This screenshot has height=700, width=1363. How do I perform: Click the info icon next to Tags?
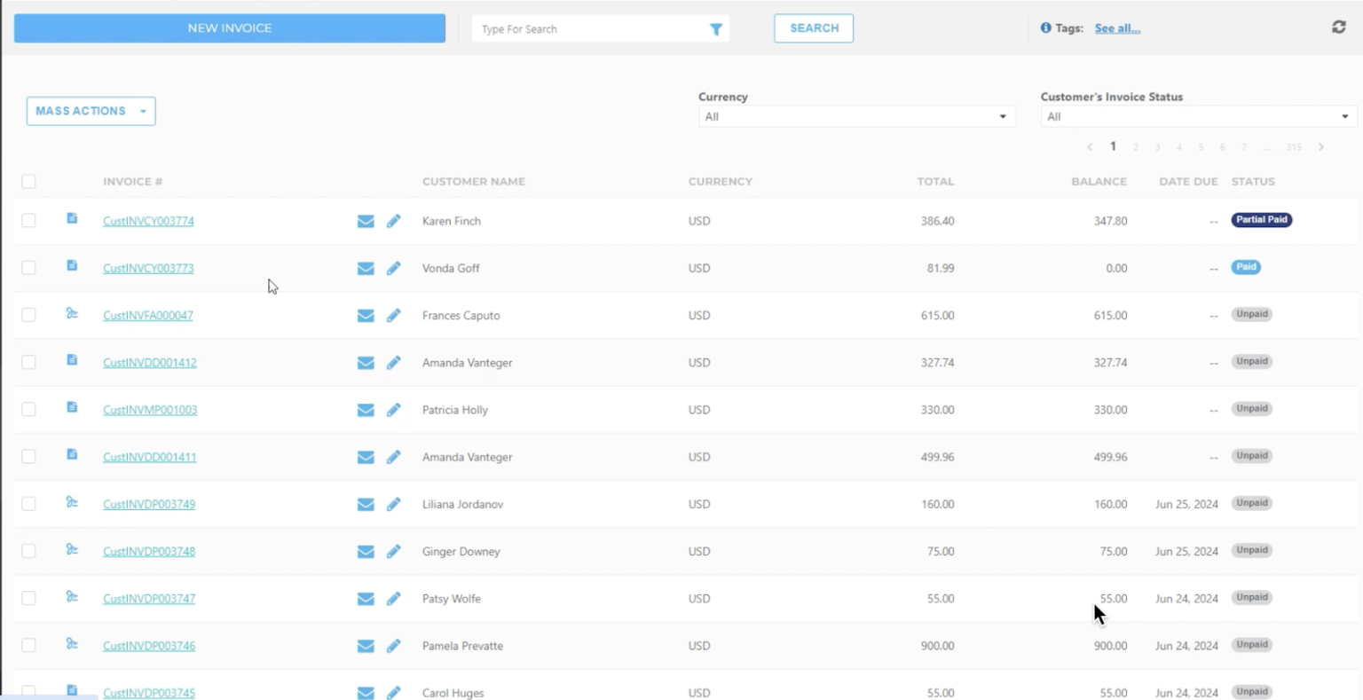tap(1045, 28)
